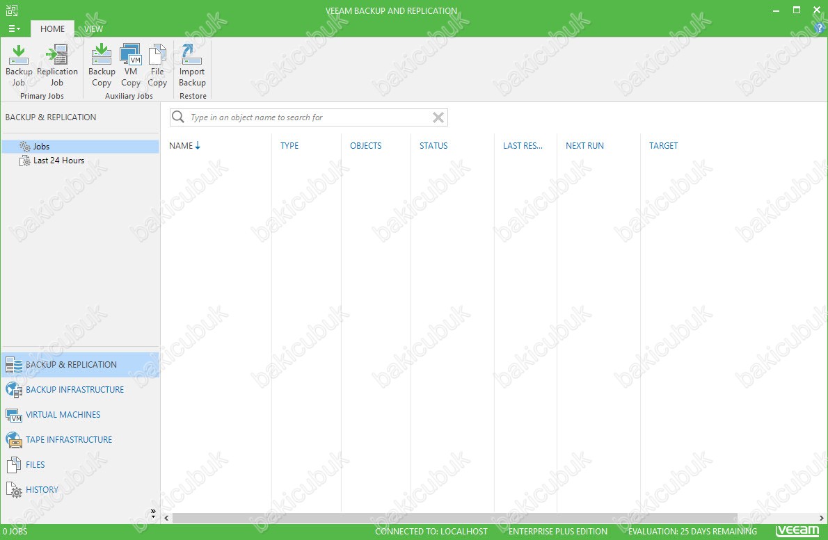Start a Backup Copy job
828x540 pixels.
pyautogui.click(x=102, y=66)
